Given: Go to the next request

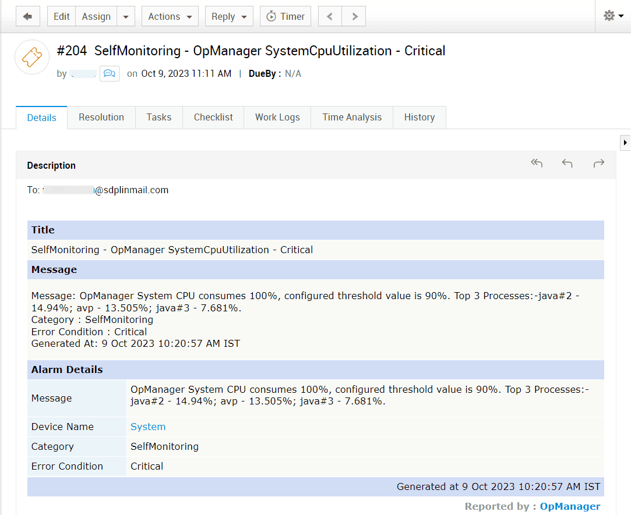Looking at the screenshot, I should pyautogui.click(x=354, y=16).
